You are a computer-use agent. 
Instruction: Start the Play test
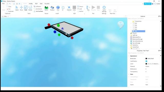[88, 8]
